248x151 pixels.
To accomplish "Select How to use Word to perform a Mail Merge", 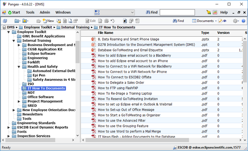I will point(129,131).
